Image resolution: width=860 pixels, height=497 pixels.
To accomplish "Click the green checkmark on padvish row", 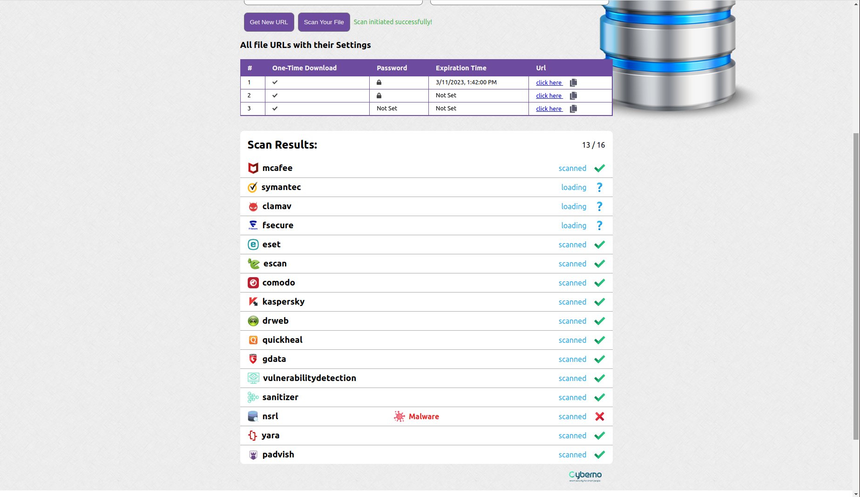I will pos(599,455).
